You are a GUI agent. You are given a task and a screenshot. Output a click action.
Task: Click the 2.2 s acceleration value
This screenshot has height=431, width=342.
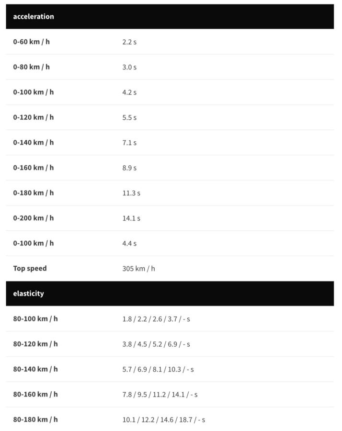129,42
